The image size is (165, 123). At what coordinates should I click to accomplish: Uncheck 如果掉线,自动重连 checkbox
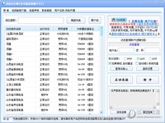pyautogui.click(x=110, y=63)
